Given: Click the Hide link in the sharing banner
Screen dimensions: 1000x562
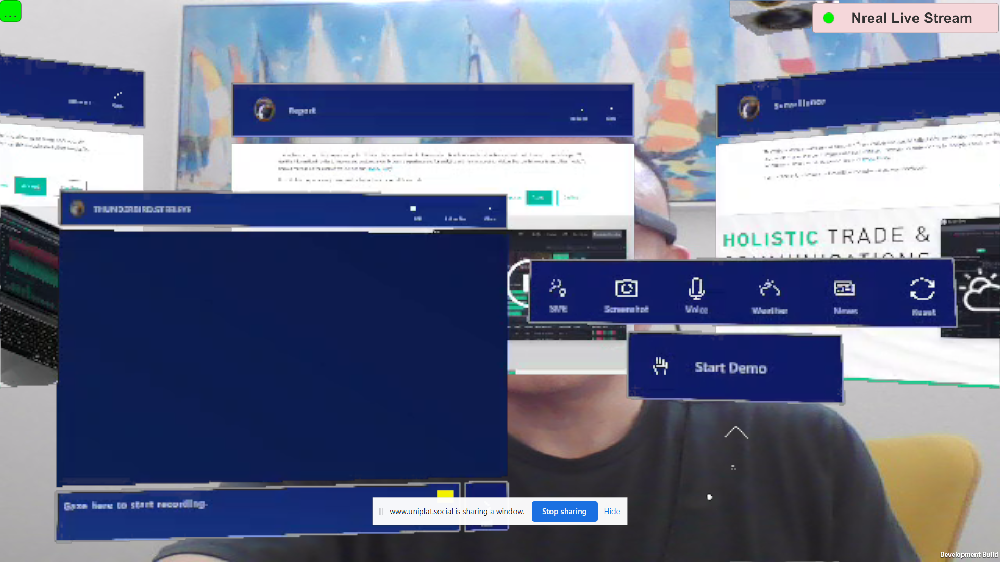Looking at the screenshot, I should click(611, 511).
